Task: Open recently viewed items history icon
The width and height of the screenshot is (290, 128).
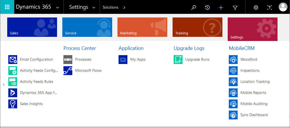Action: click(x=207, y=7)
